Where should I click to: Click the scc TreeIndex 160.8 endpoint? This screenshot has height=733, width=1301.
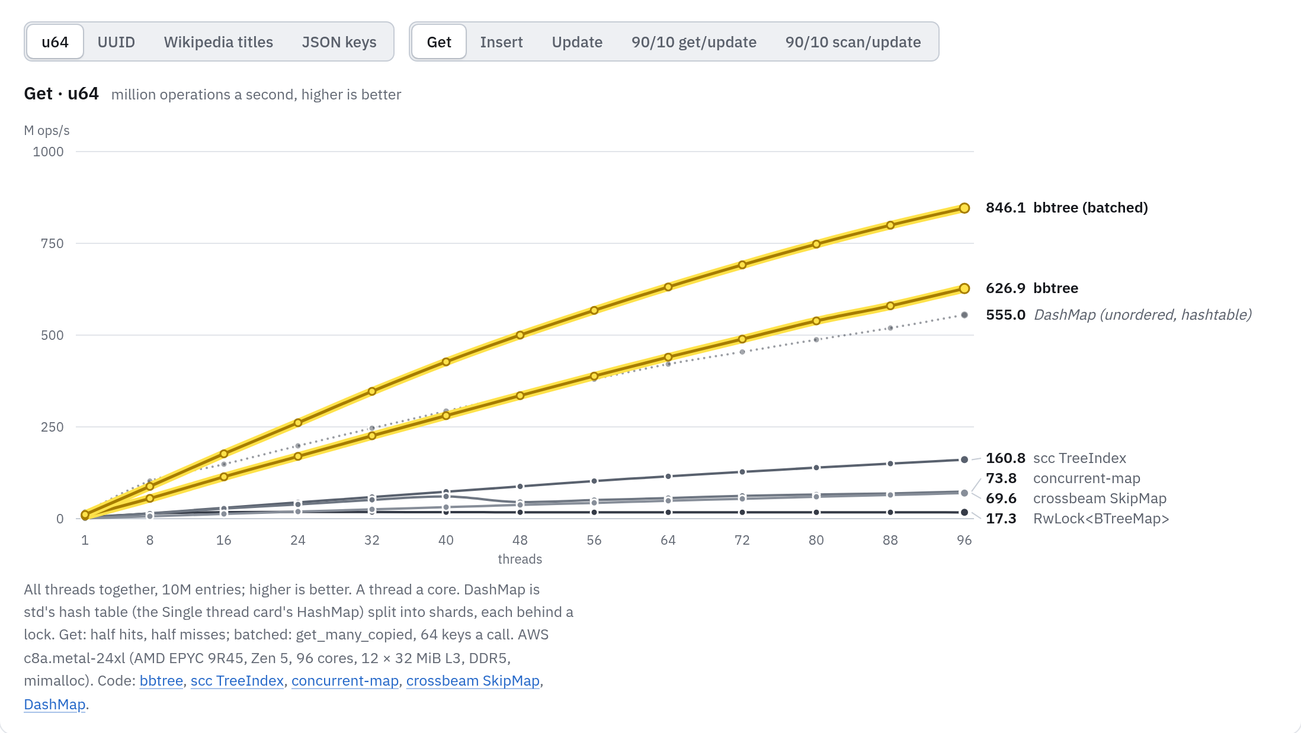coord(964,459)
